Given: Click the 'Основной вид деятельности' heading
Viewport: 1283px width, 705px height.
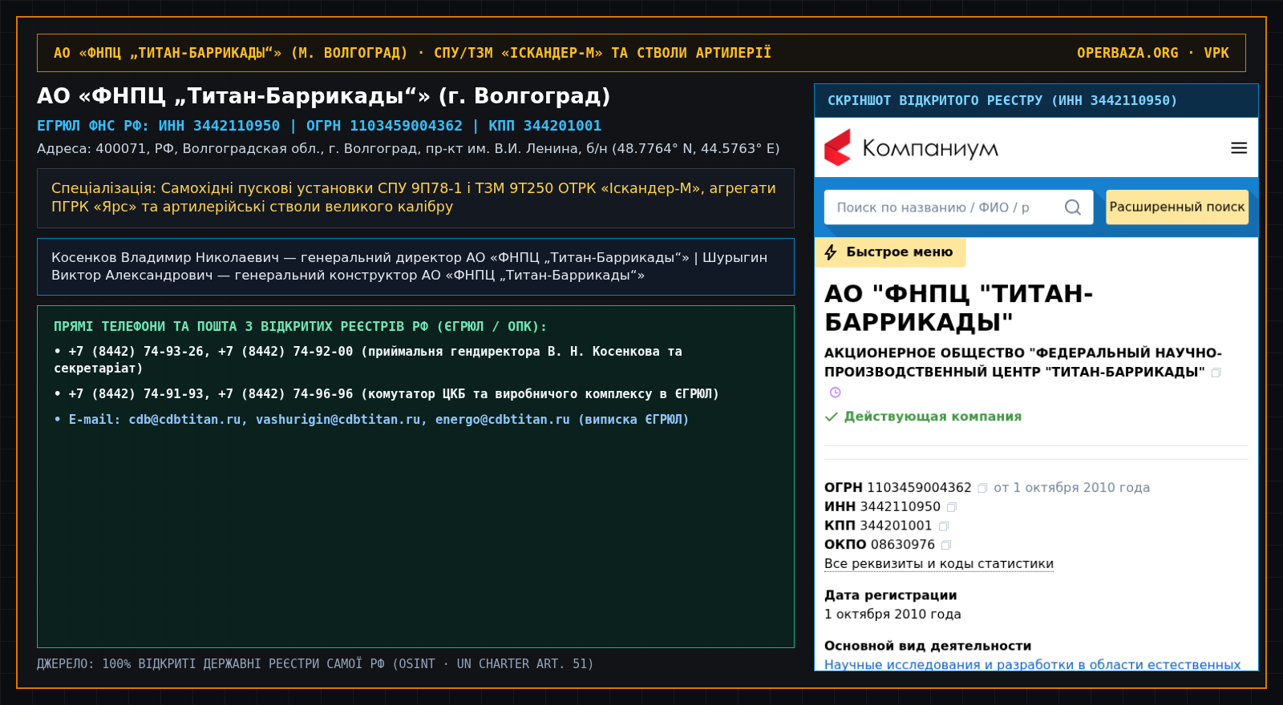Looking at the screenshot, I should [x=928, y=646].
